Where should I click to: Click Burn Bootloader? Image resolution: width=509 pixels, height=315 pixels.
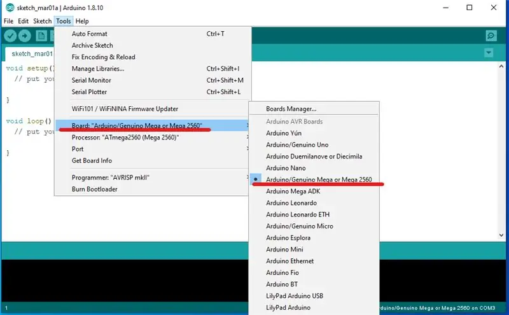click(x=153, y=190)
